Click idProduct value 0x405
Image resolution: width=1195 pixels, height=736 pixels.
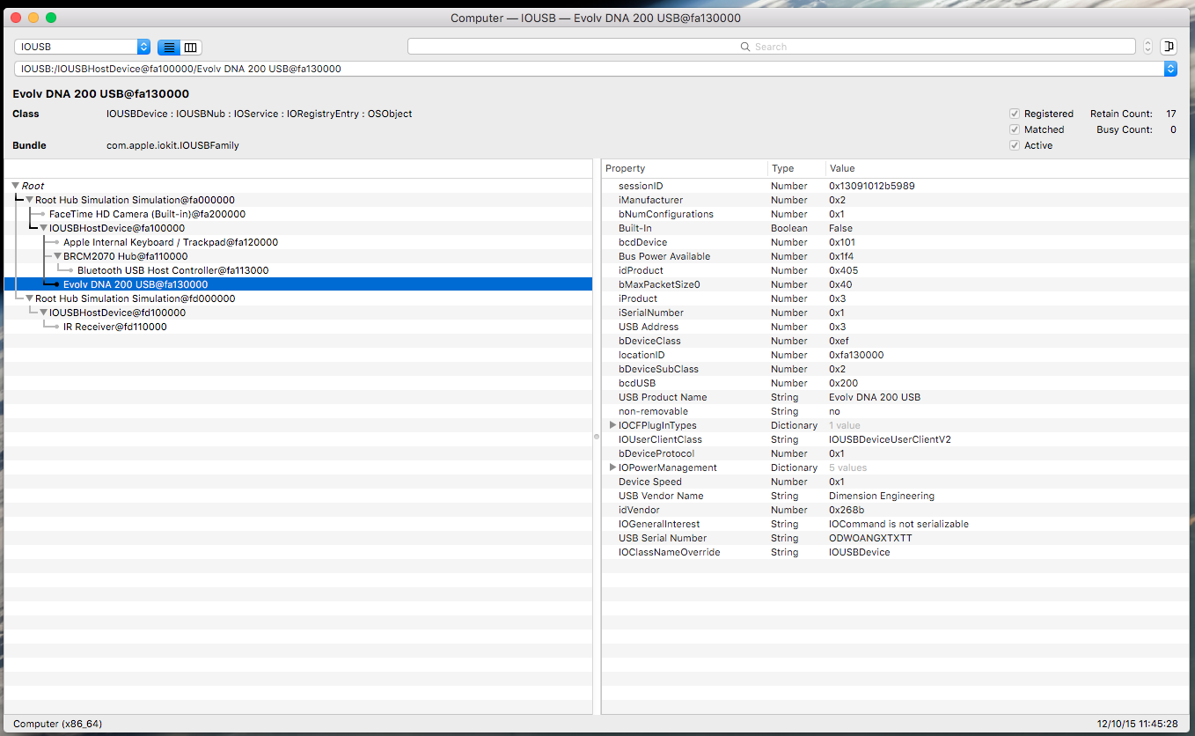tap(843, 270)
